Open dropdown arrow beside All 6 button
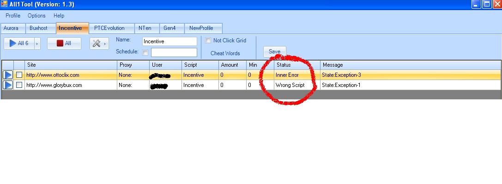502x184 pixels. pos(37,43)
